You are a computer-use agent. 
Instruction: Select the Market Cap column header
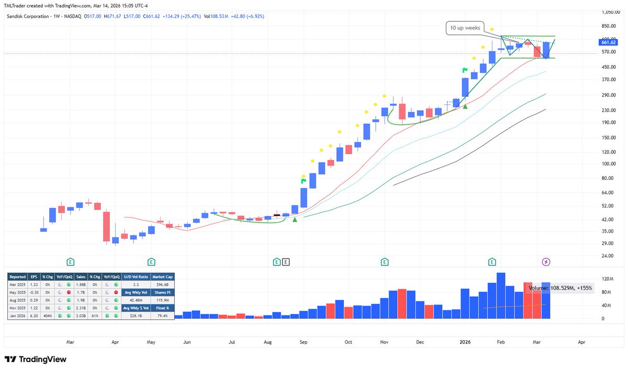click(x=162, y=277)
